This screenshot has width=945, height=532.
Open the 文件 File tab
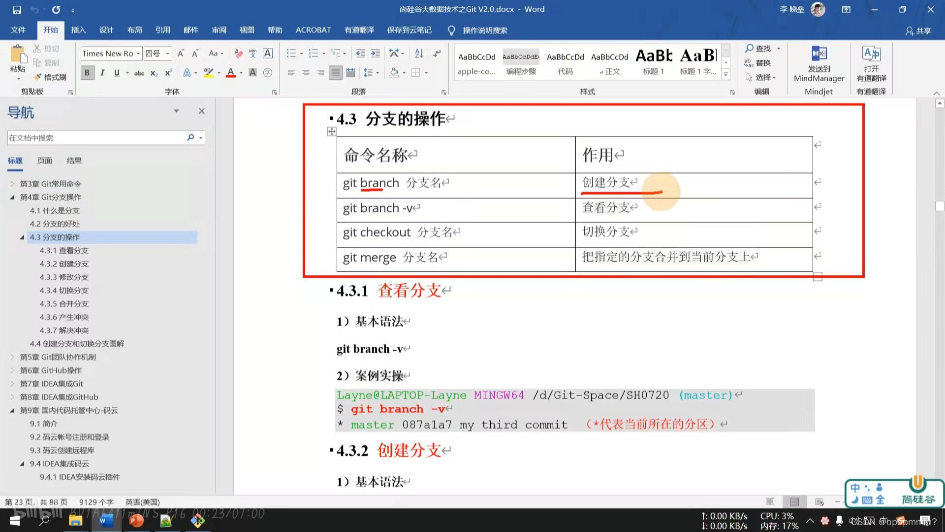(18, 30)
